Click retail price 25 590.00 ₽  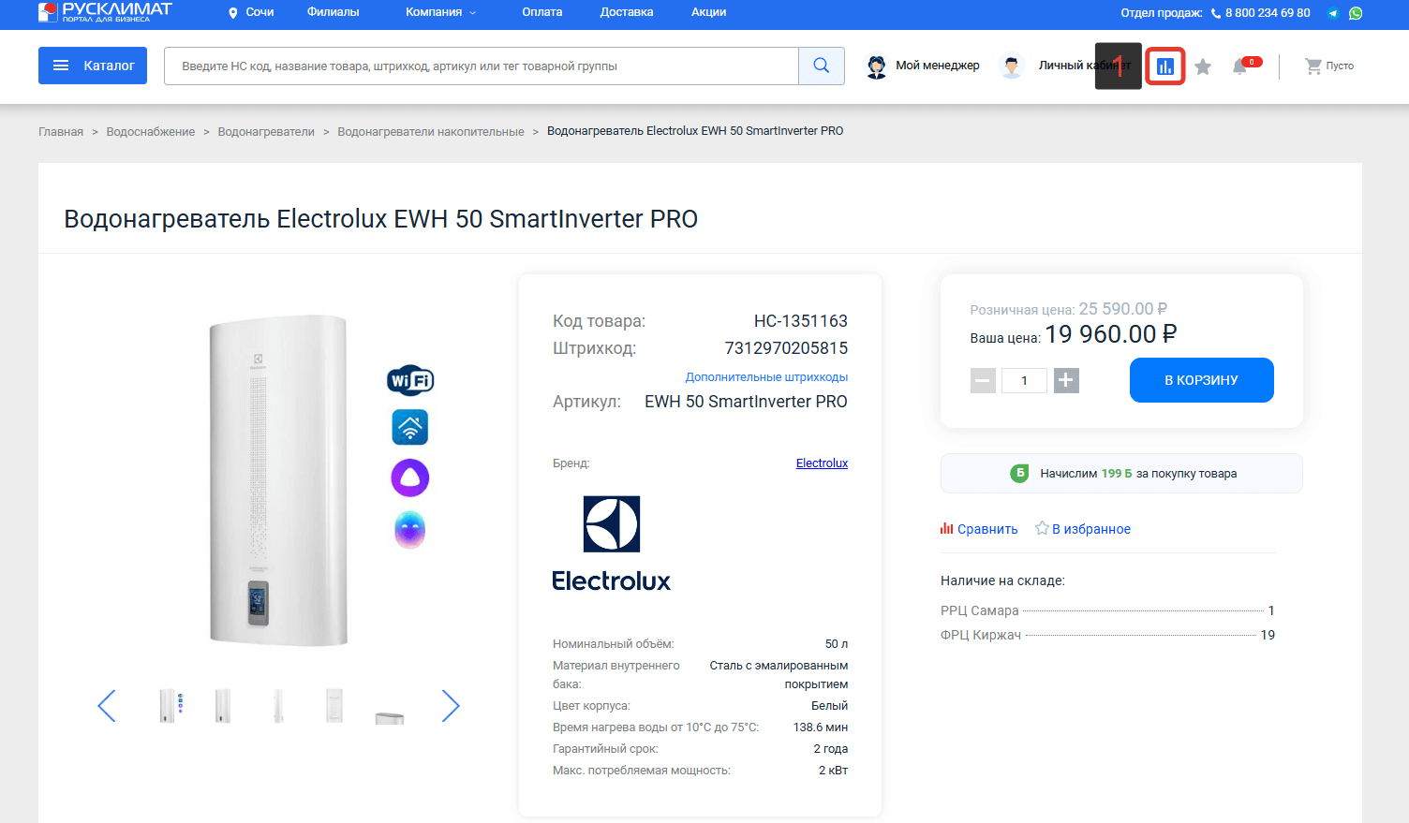tap(1123, 309)
